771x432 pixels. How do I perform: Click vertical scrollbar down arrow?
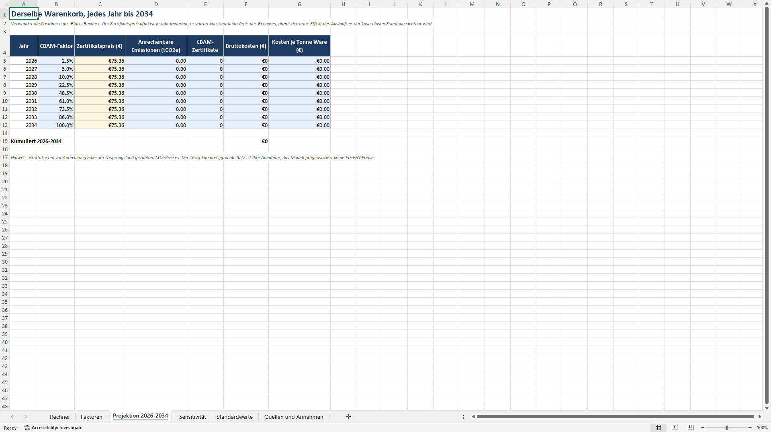(x=767, y=408)
